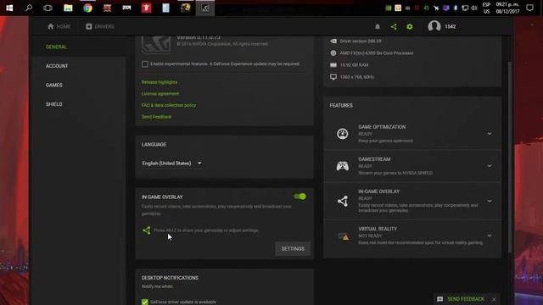Viewport: 543px width, 305px height.
Task: Open the light blue notepad taskbar icon
Action: point(166,8)
